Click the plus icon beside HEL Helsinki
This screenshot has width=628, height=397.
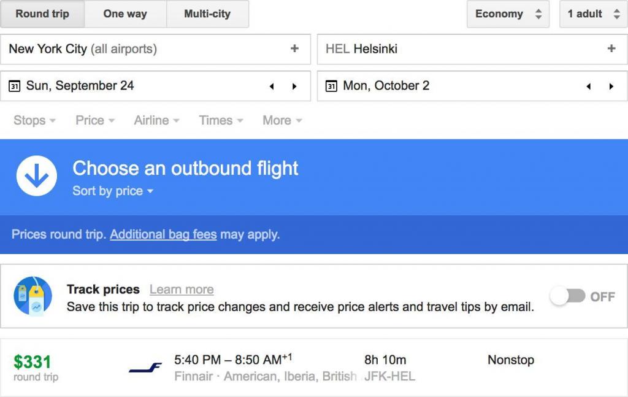click(611, 48)
